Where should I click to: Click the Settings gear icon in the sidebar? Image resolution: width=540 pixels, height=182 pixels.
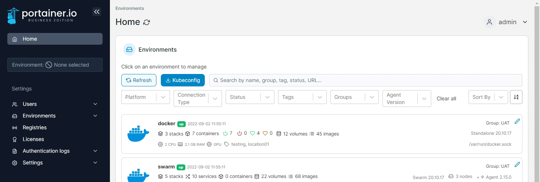pyautogui.click(x=15, y=163)
